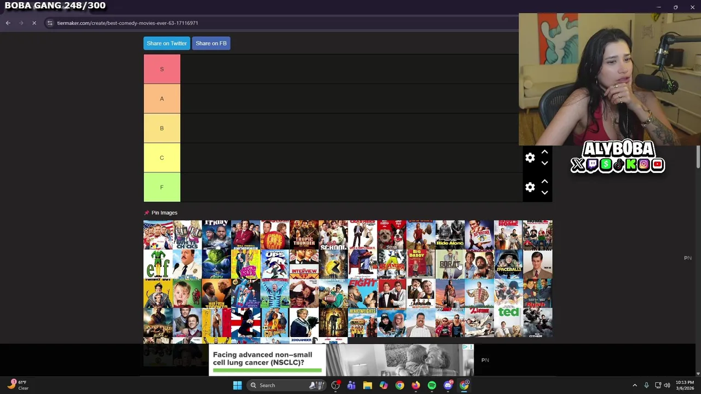Pick the 21 Jump Street poster
Viewport: 701px width, 394px height.
tap(479, 322)
